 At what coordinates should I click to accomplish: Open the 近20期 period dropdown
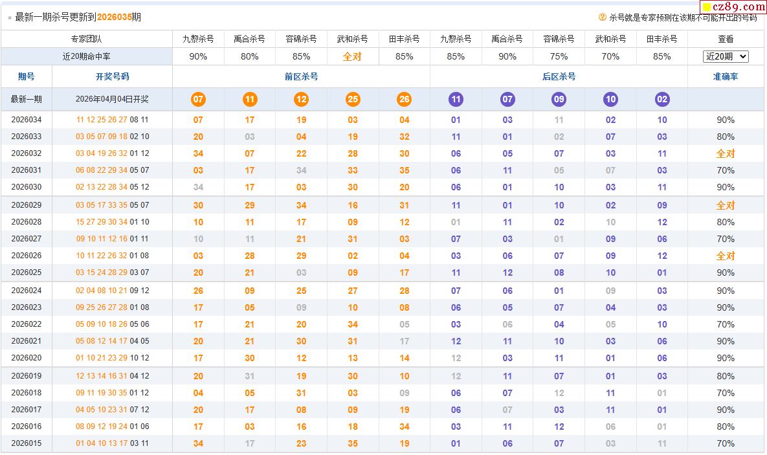pyautogui.click(x=725, y=57)
